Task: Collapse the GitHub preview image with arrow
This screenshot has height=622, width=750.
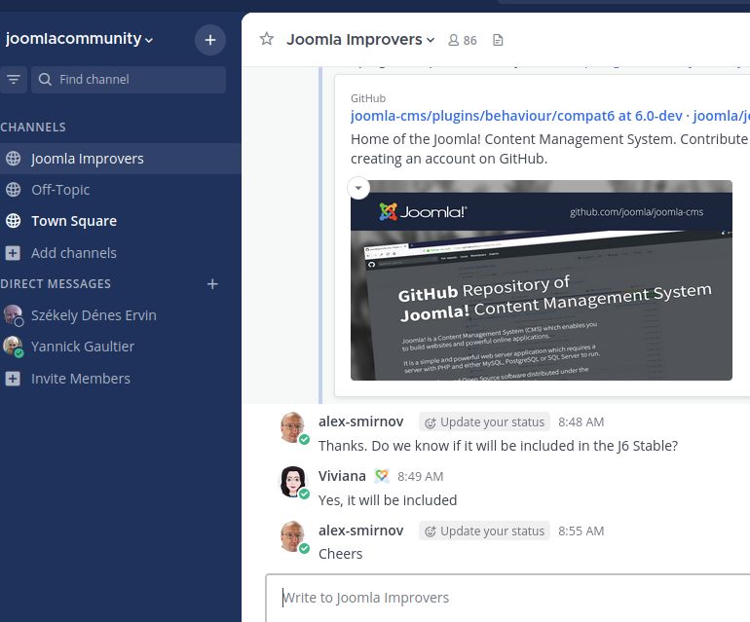Action: 358,188
